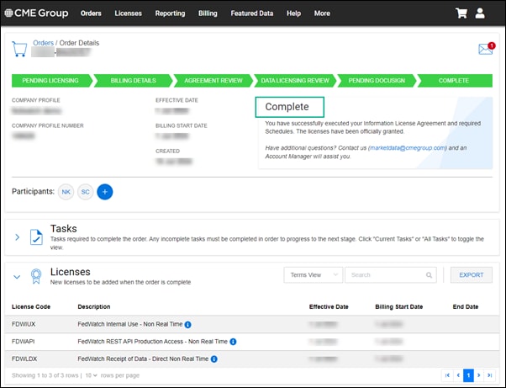Image resolution: width=506 pixels, height=388 pixels.
Task: Click info icon beside FedWatch Receipt of Data
Action: pos(215,359)
